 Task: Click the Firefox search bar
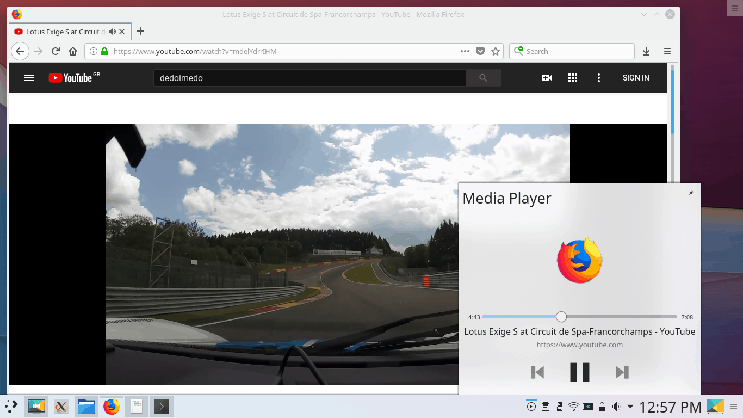(572, 51)
